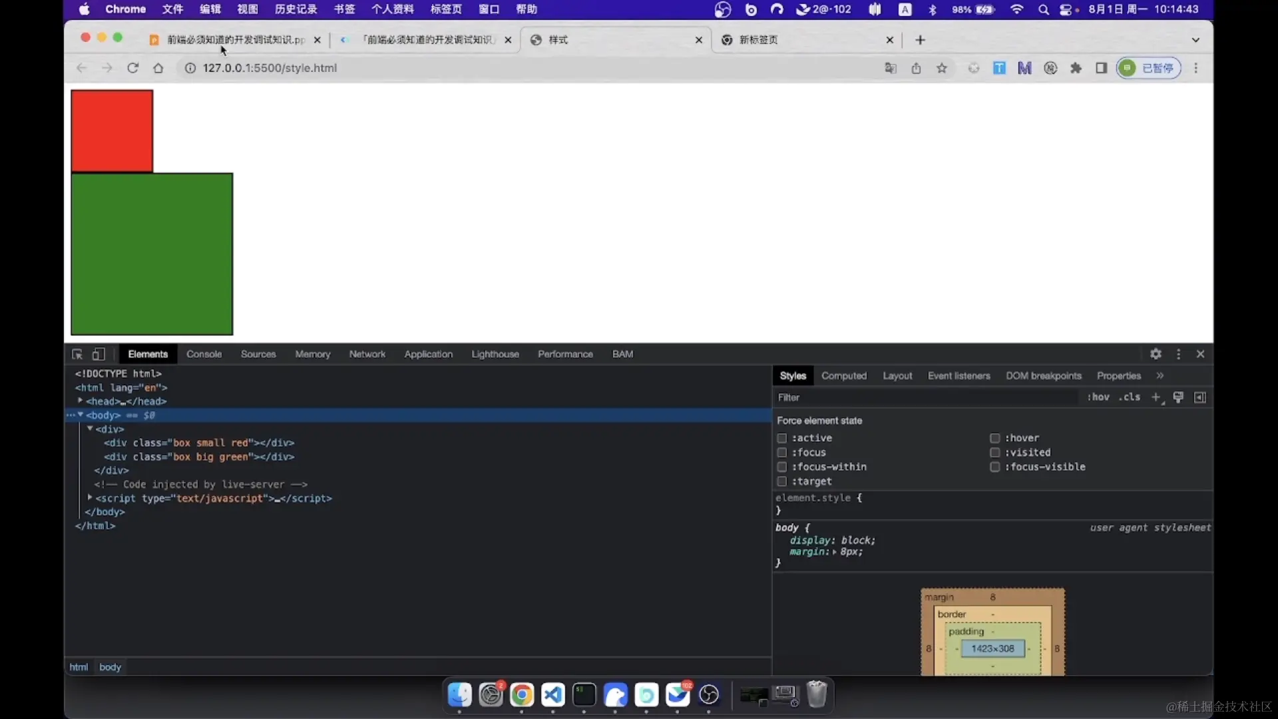
Task: Tick the :focus-visible checkbox
Action: 995,467
